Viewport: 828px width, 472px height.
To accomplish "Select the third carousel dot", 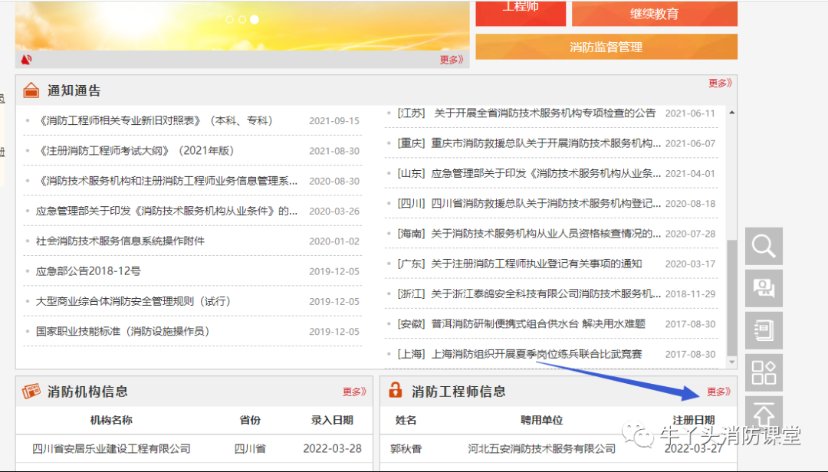I will pos(255,19).
